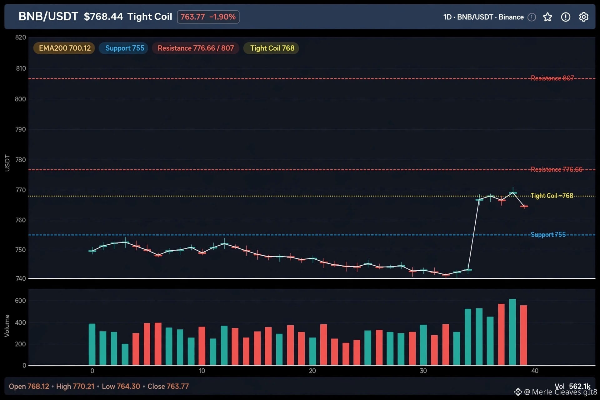Toggle the Support 755 pill
Screen dimensions: 600x400
pos(124,48)
